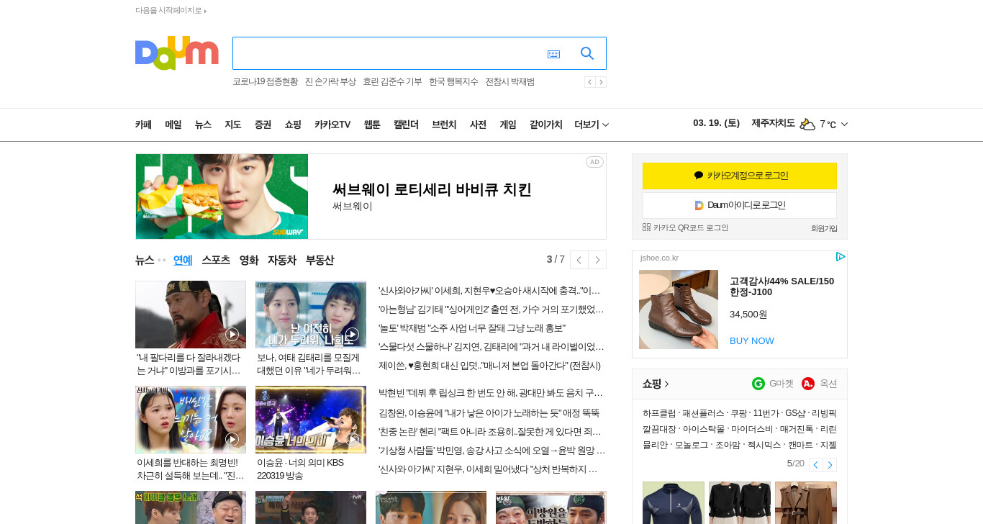
Task: Switch to the 영화 content tab
Action: click(249, 260)
